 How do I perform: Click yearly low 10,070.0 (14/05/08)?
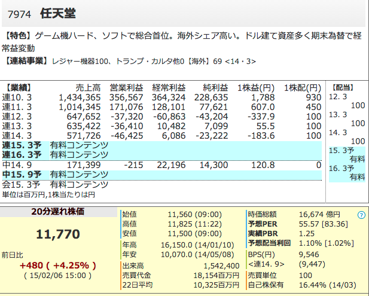pos(197,255)
